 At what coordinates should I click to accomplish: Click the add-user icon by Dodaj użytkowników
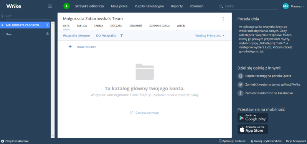click(x=252, y=141)
